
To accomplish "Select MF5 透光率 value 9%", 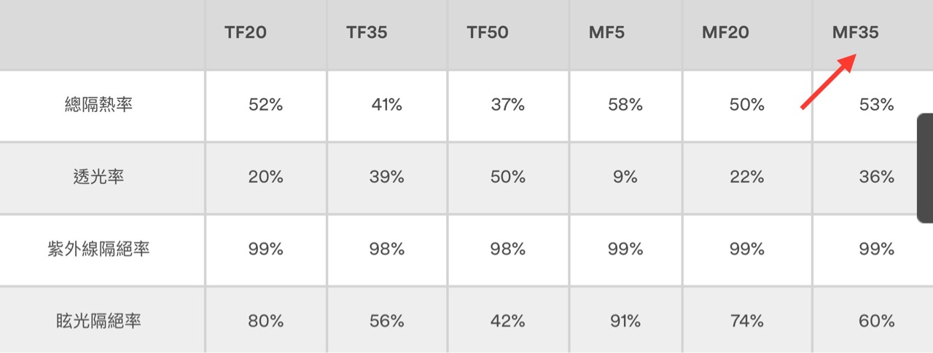I will [625, 177].
